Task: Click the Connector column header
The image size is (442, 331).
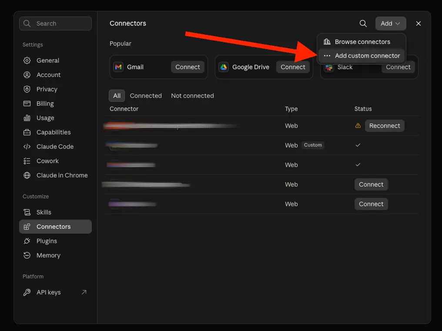Action: [124, 109]
